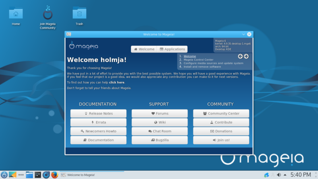The height and width of the screenshot is (179, 318).
Task: Follow the 'click here' help link
Action: point(116,82)
